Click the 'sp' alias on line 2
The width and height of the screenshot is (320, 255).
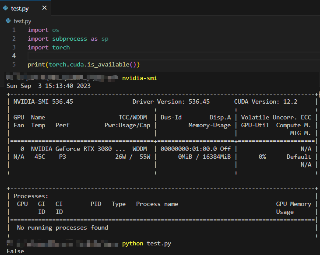[105, 38]
